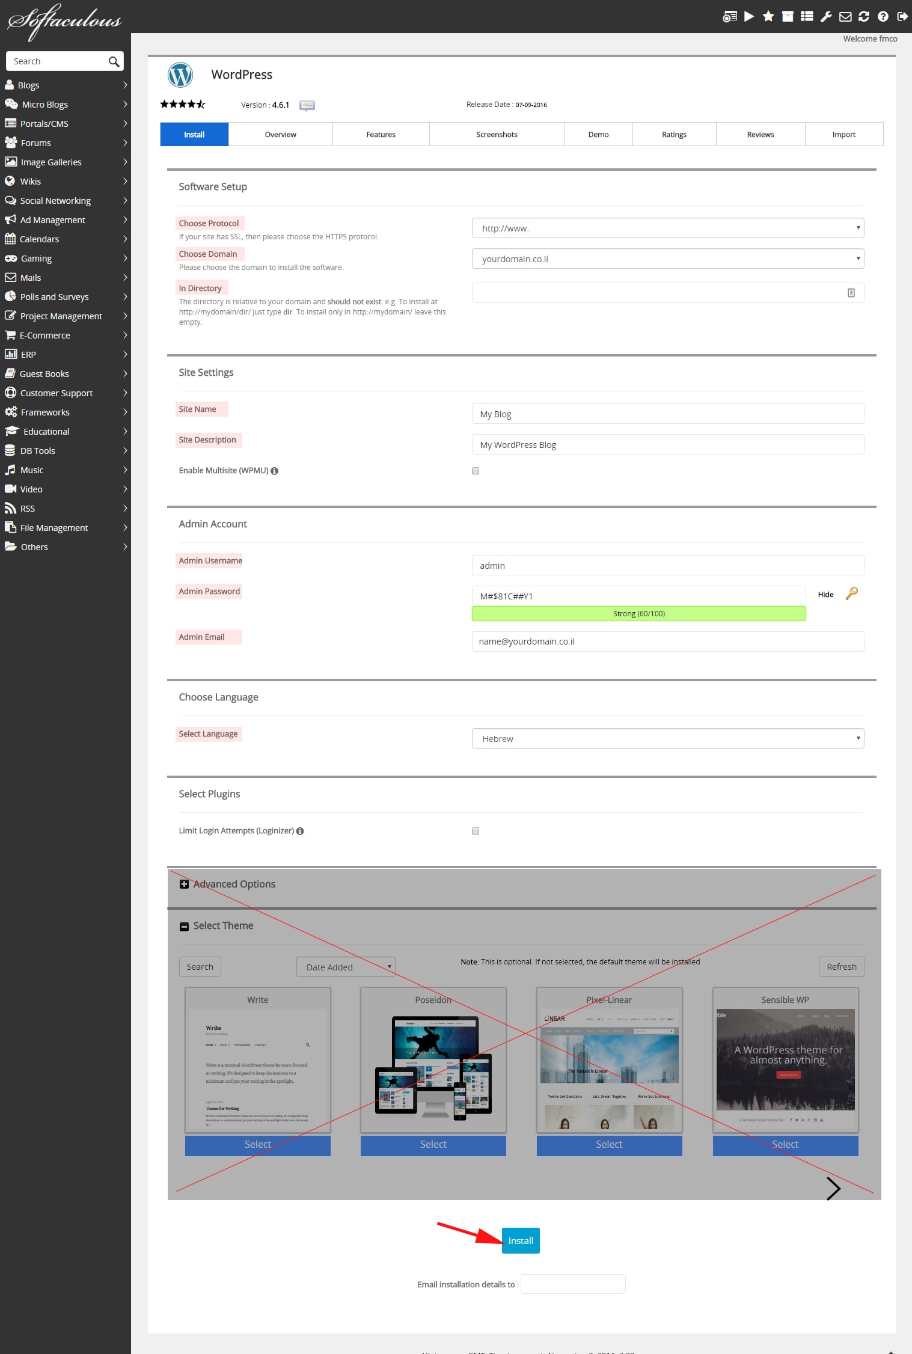Expand the DB Tools sidebar chevron
The width and height of the screenshot is (912, 1354).
tap(125, 451)
